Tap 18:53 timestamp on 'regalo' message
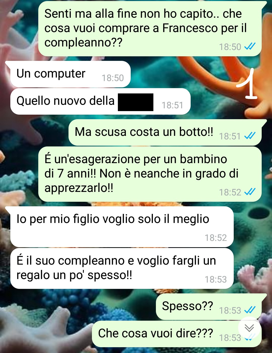272x353 pixels. (216, 280)
